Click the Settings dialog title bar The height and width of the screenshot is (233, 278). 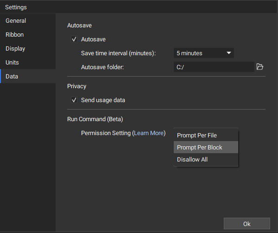[x=139, y=7]
